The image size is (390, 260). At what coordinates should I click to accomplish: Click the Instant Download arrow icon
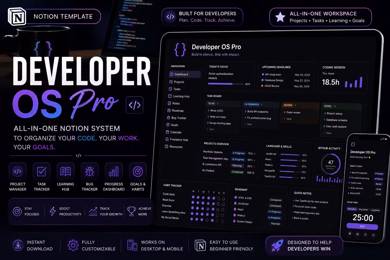tap(18, 245)
